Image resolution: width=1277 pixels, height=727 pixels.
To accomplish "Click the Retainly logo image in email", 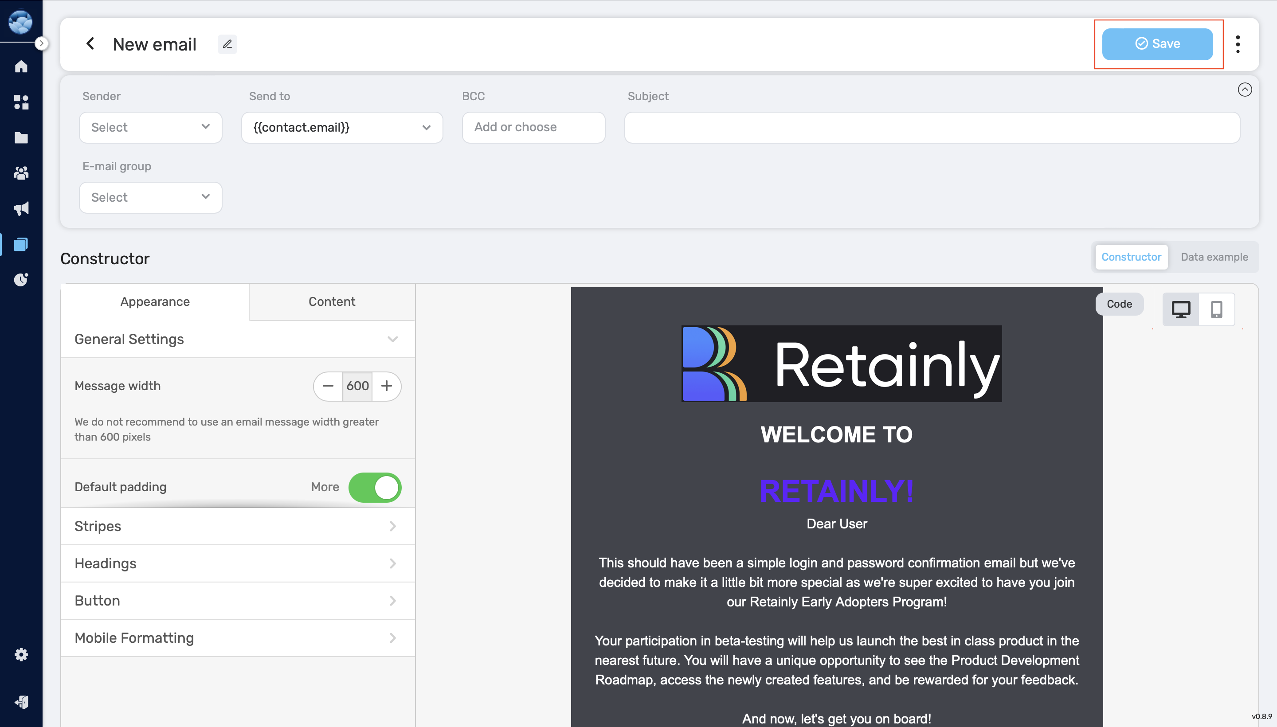I will pyautogui.click(x=842, y=364).
